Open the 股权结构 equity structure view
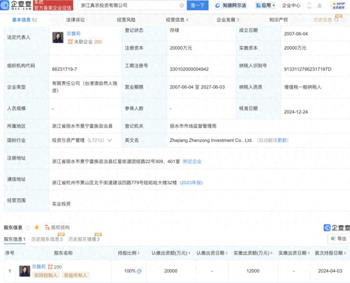The height and width of the screenshot is (283, 350). 57,227
